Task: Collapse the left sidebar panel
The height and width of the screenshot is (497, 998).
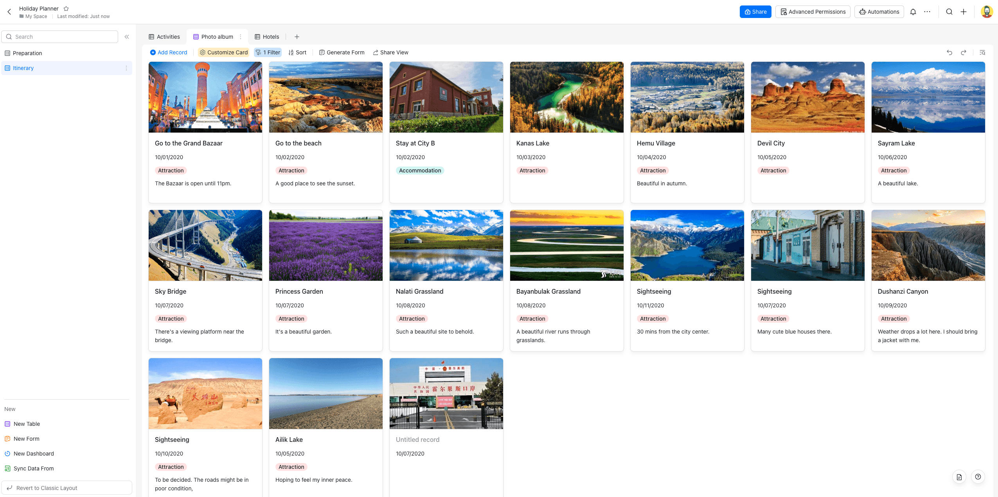Action: [x=127, y=37]
